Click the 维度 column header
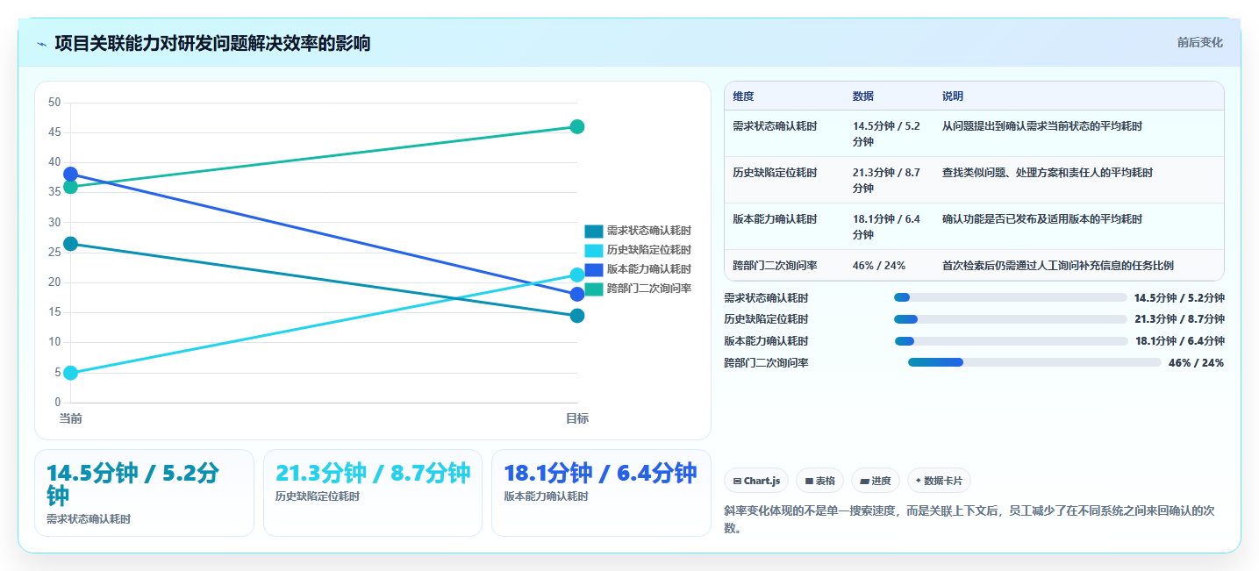 point(743,96)
